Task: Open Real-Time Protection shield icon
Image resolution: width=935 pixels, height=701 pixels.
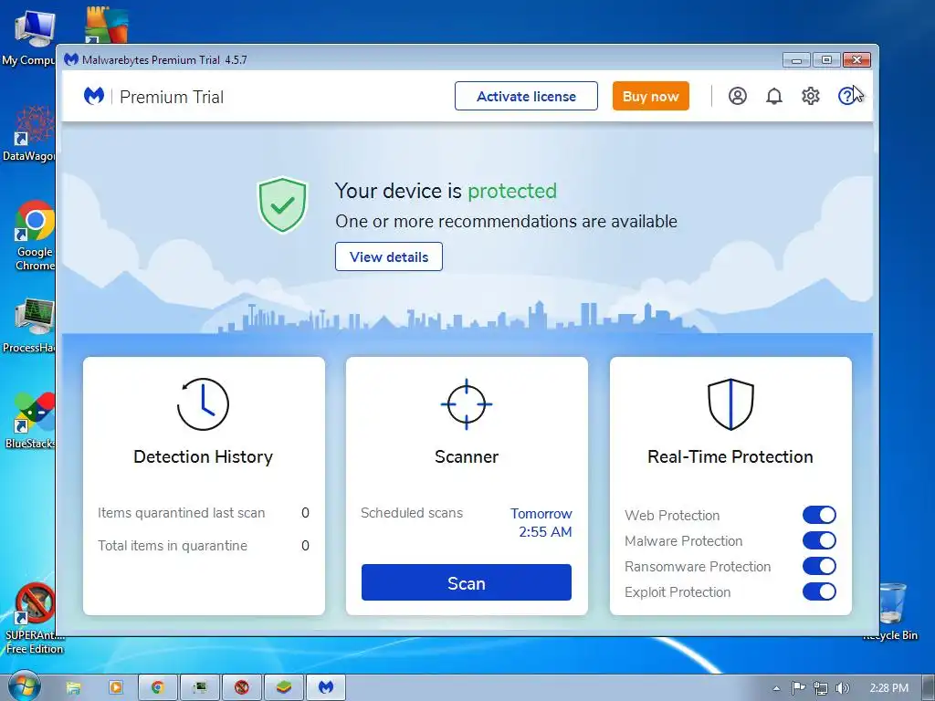Action: tap(730, 404)
